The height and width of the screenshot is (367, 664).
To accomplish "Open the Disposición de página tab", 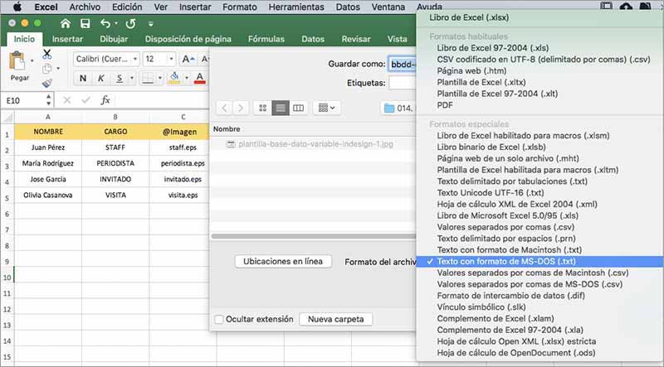I will tap(188, 39).
